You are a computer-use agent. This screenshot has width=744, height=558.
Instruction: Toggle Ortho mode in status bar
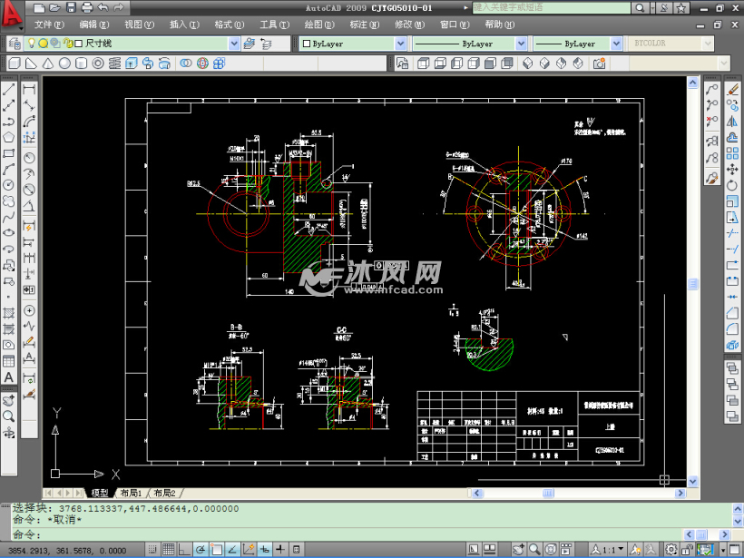(x=184, y=550)
